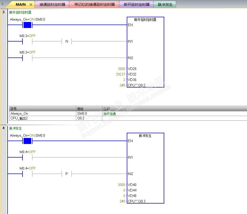Click the 29237 monitored value
Viewport: 247px width, 214px height.
point(120,74)
